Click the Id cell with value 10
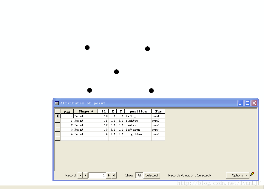Image resolution: width=264 pixels, height=189 pixels. coord(104,116)
